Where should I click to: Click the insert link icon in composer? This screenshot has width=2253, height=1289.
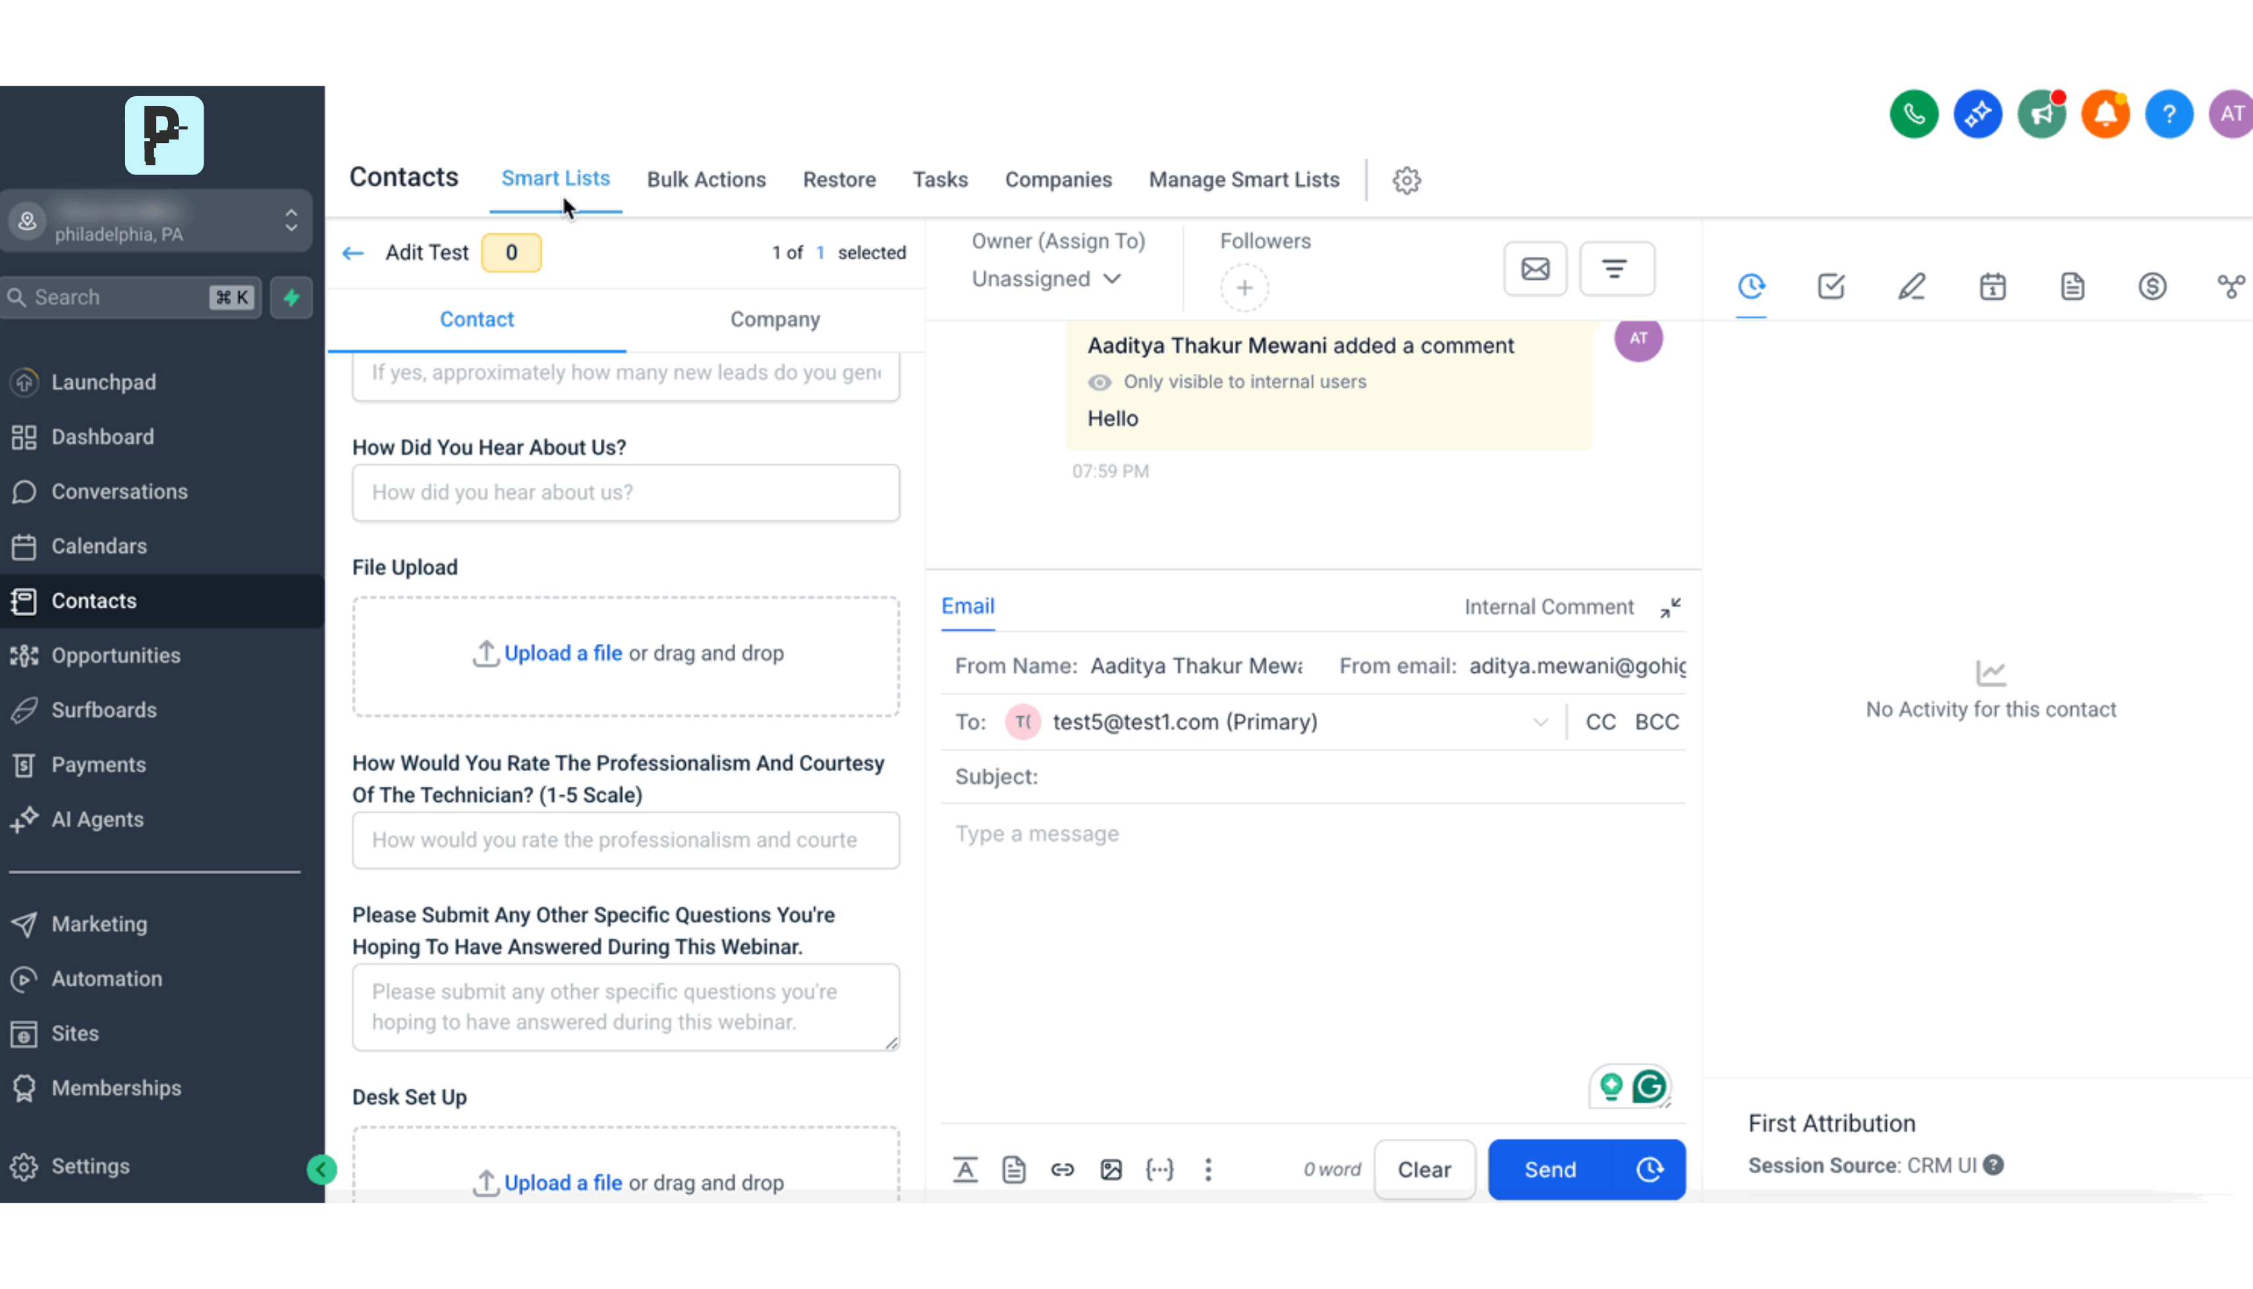[x=1062, y=1169]
